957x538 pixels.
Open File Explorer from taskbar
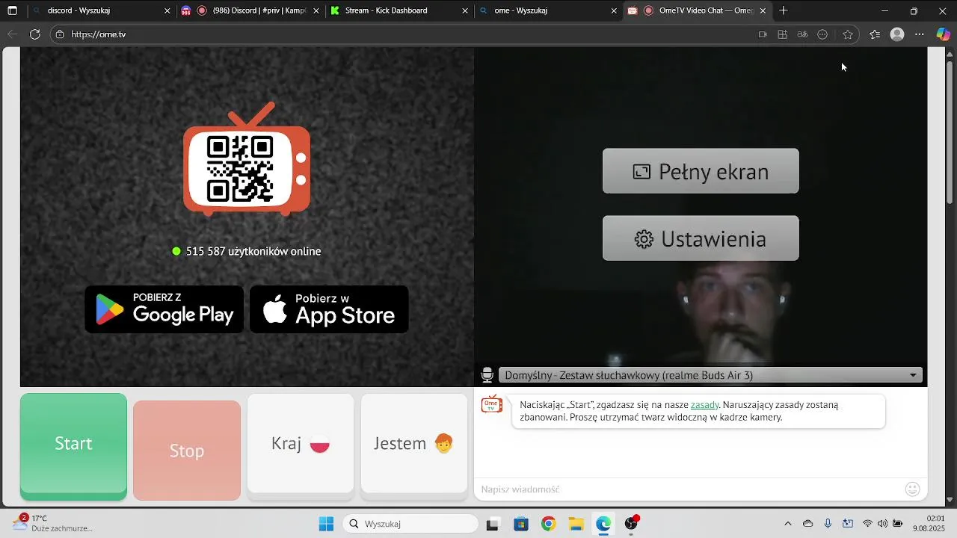pos(576,524)
